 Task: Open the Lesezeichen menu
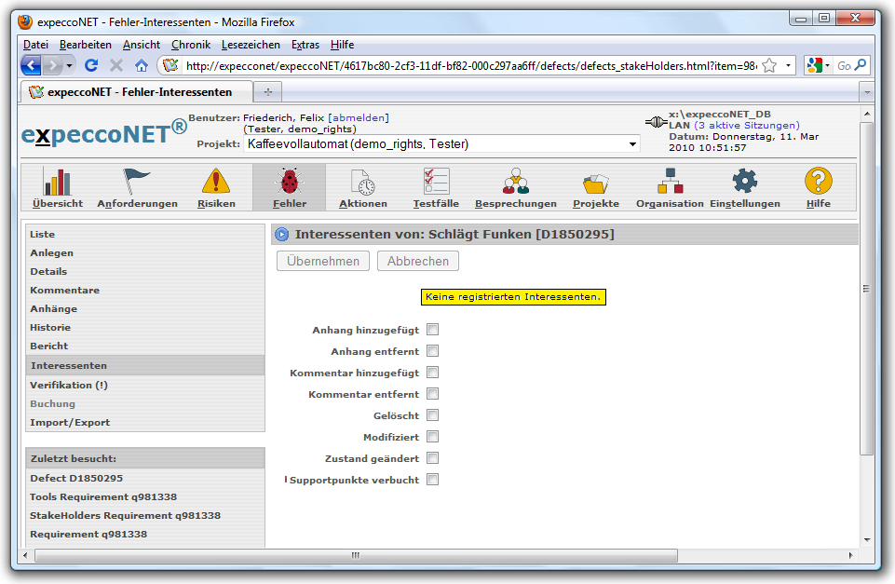click(x=251, y=45)
